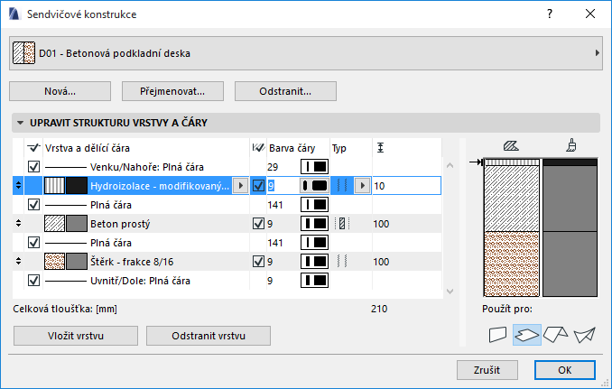
Task: Toggle Use with Roof icon
Action: click(556, 335)
